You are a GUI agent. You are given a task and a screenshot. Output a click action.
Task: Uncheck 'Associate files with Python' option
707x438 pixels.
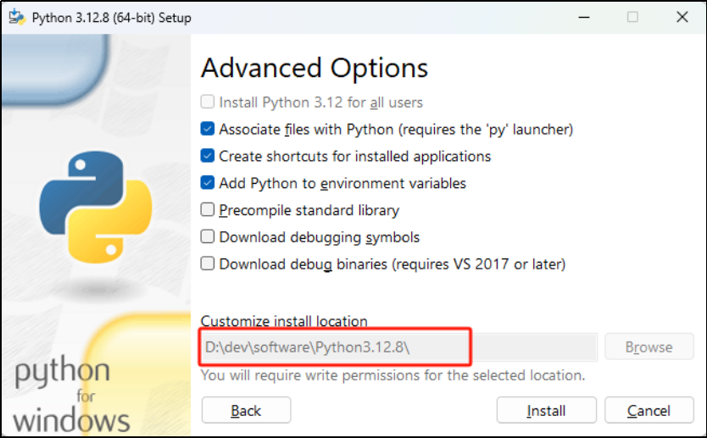208,129
